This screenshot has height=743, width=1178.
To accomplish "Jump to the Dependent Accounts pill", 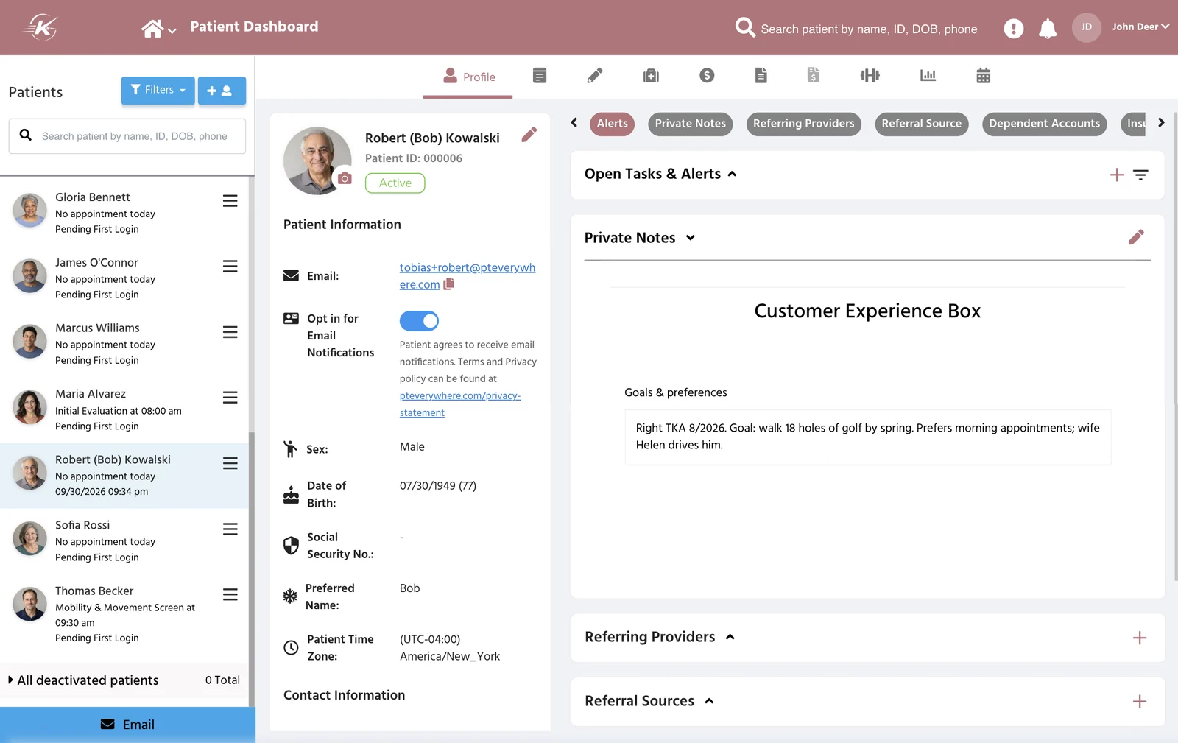I will [x=1045, y=124].
